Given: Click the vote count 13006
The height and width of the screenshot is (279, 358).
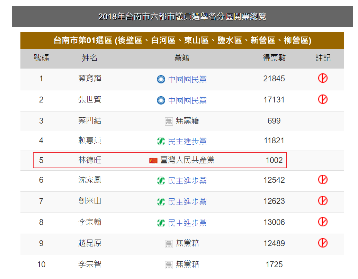Looking at the screenshot, I should [x=274, y=222].
